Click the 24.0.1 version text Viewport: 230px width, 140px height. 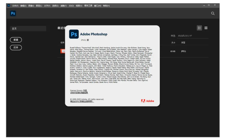pyautogui.click(x=85, y=40)
